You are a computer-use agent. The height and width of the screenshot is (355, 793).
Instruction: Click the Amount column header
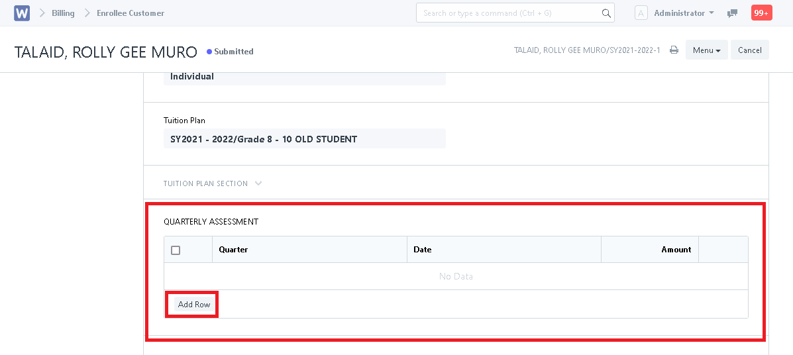(650, 249)
